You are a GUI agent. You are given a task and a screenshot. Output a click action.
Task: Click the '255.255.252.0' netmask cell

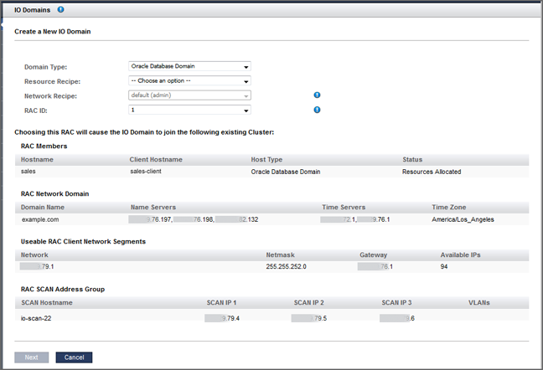click(x=286, y=267)
